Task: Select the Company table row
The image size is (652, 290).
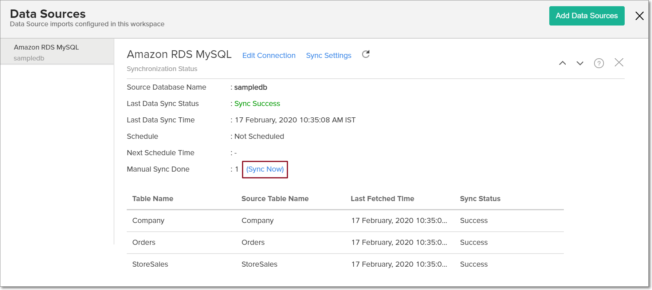Action: click(x=148, y=220)
